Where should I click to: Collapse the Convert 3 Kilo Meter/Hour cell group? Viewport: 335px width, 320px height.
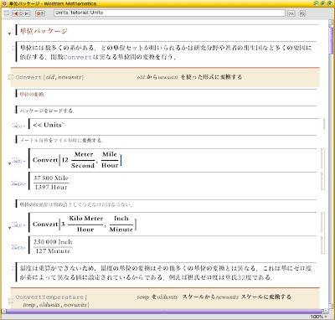(9, 228)
